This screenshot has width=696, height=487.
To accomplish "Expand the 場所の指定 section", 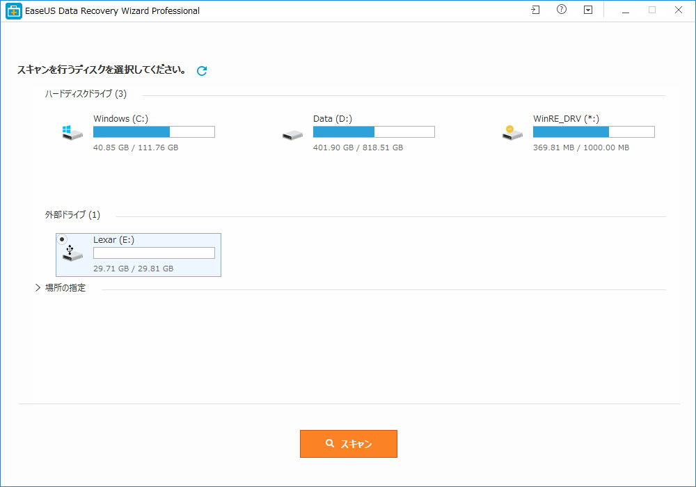I will click(x=38, y=288).
